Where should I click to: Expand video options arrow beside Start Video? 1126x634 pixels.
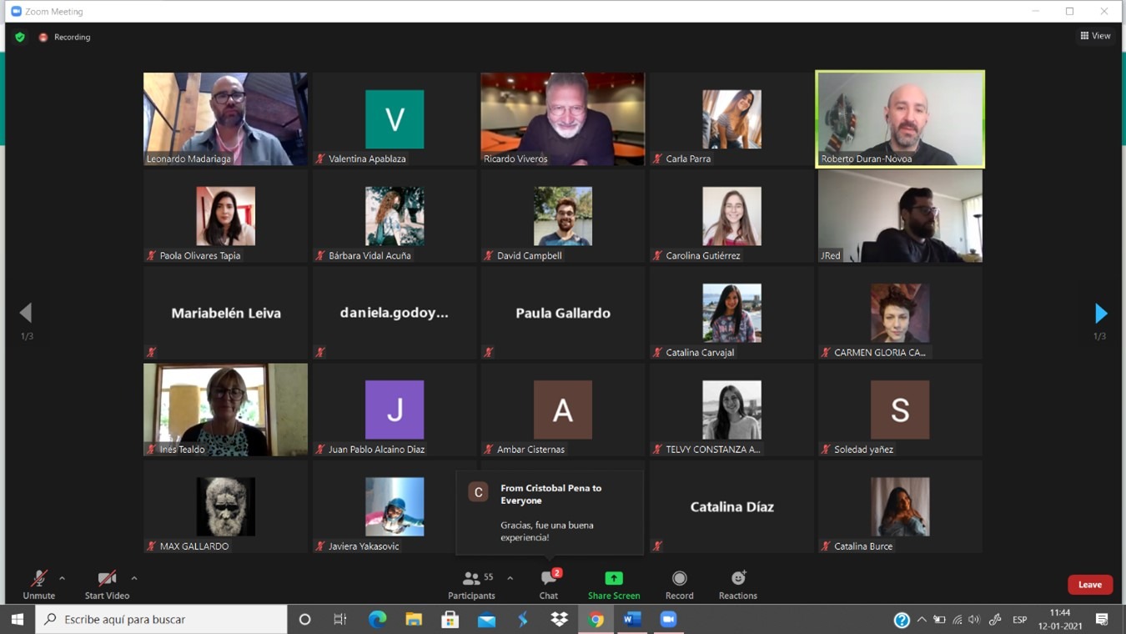(134, 578)
